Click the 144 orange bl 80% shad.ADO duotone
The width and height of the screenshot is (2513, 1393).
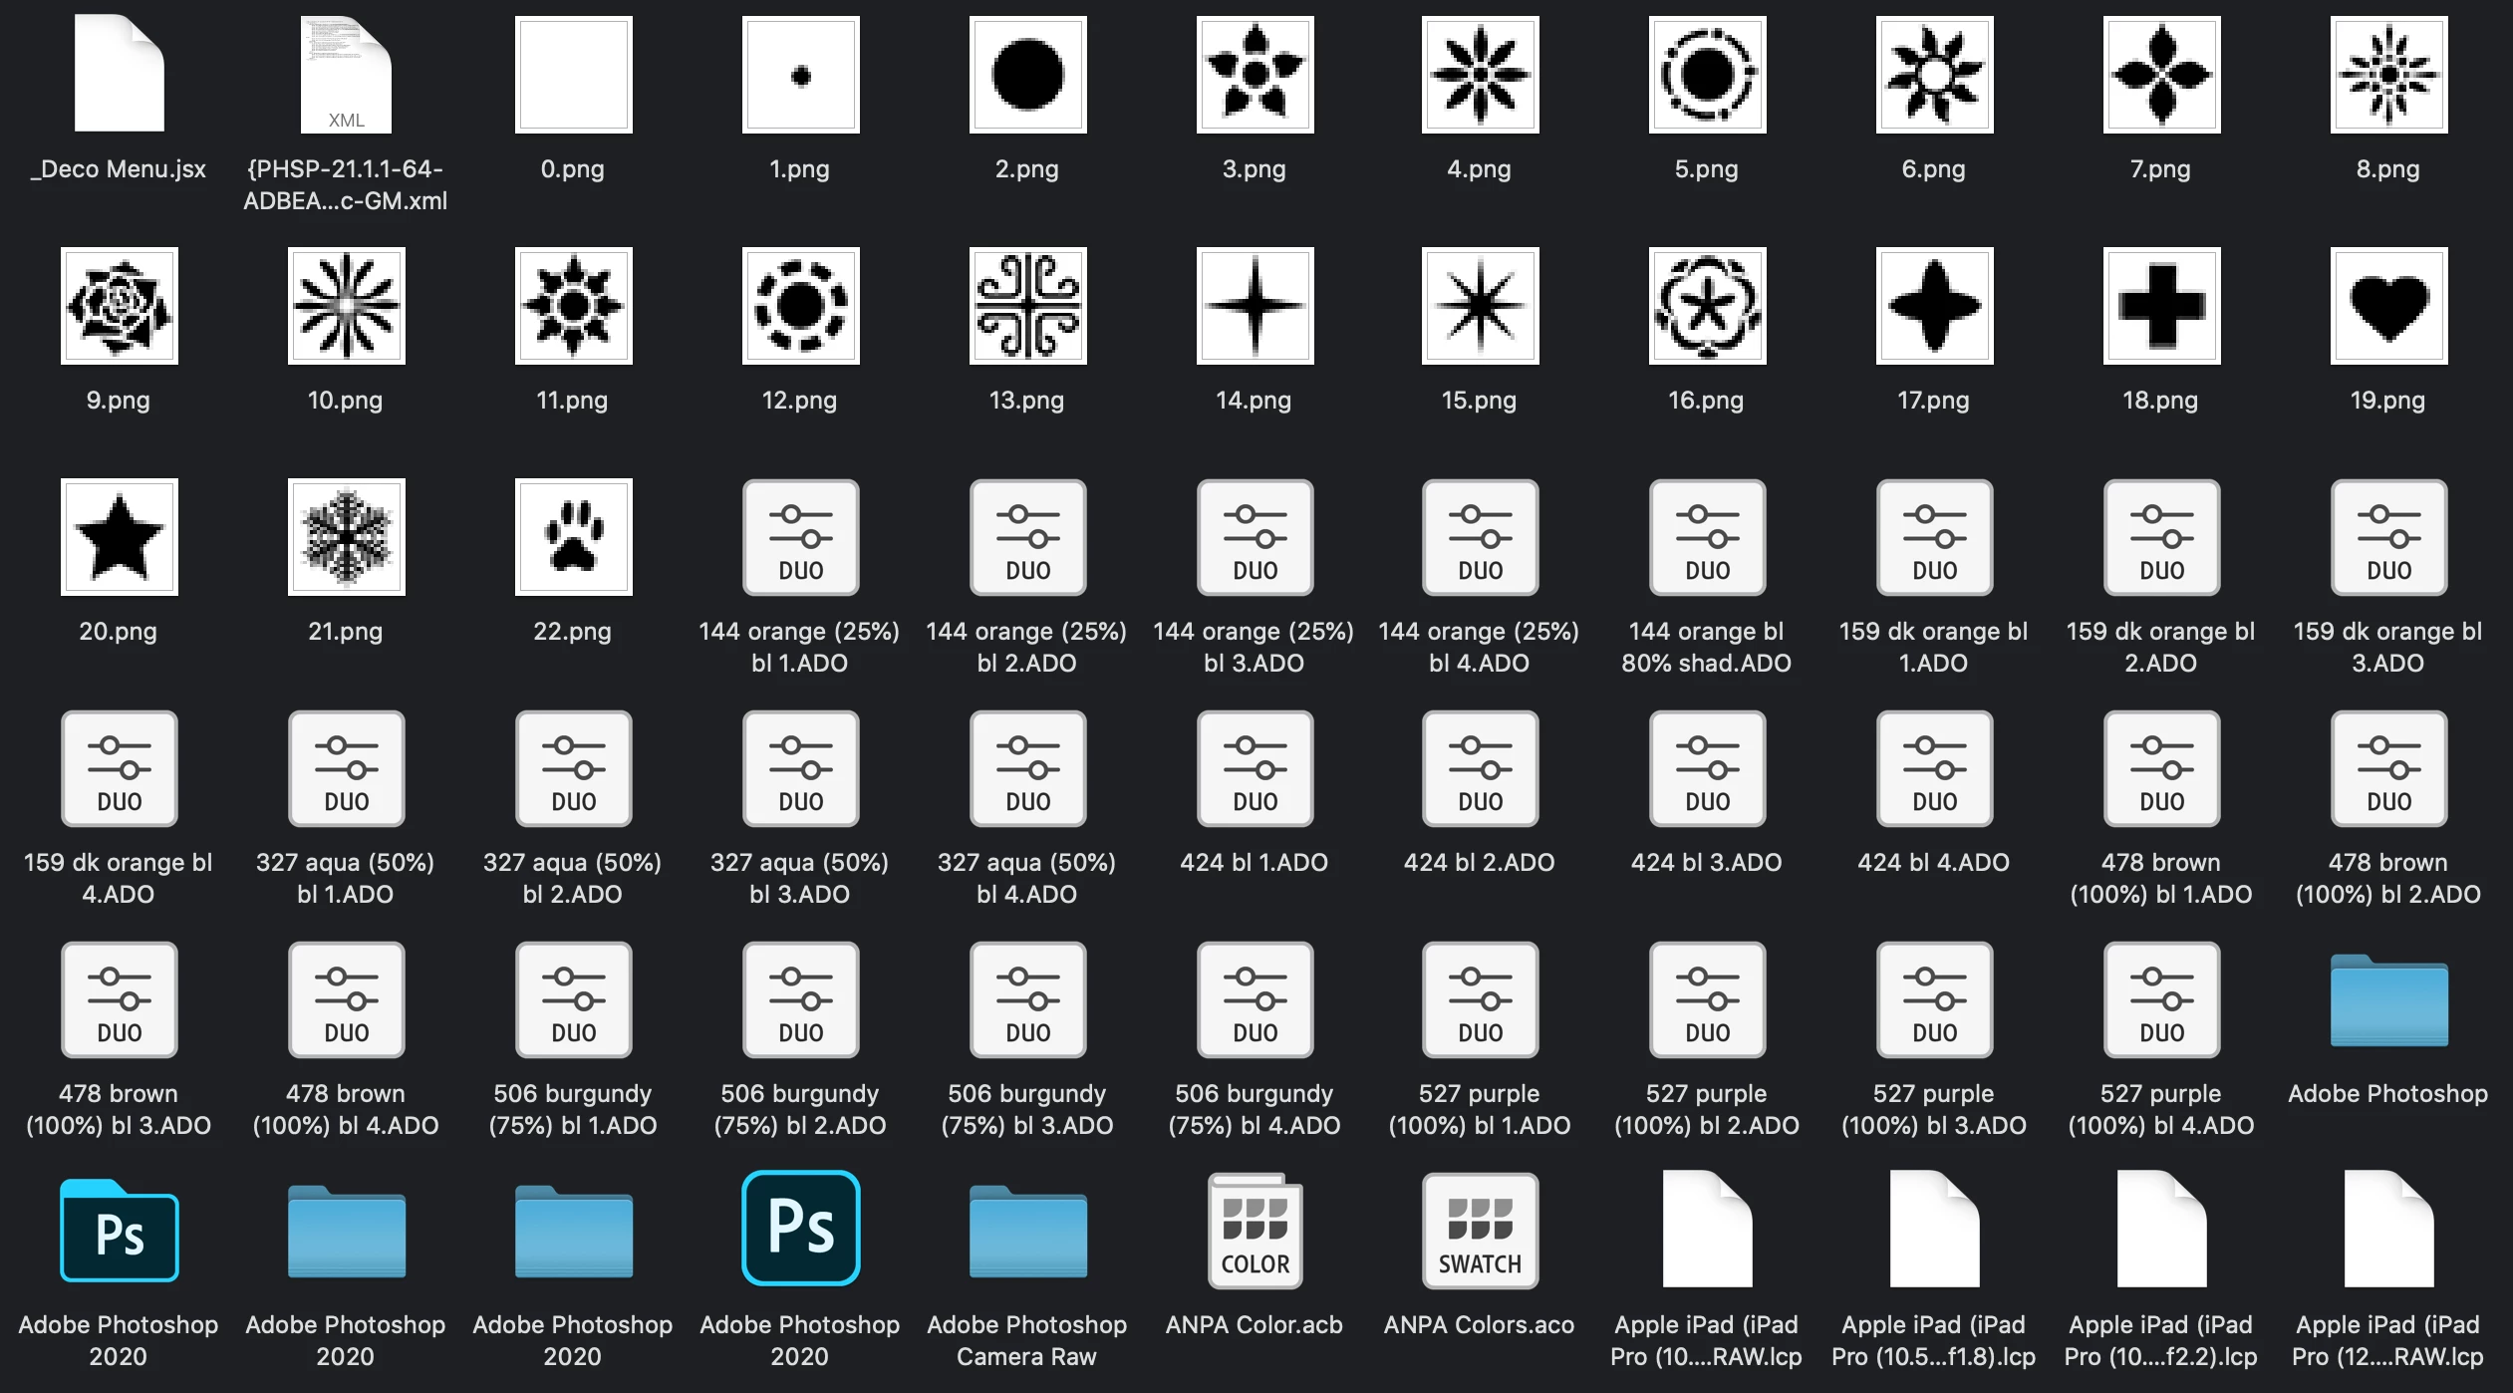pos(1707,538)
